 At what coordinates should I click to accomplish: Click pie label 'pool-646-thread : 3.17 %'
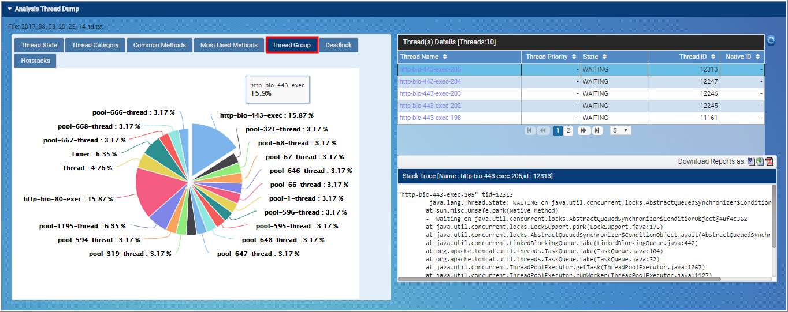click(x=311, y=171)
